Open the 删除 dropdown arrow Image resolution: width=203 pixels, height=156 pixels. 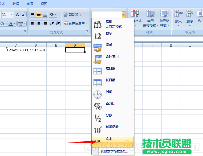coord(190,26)
